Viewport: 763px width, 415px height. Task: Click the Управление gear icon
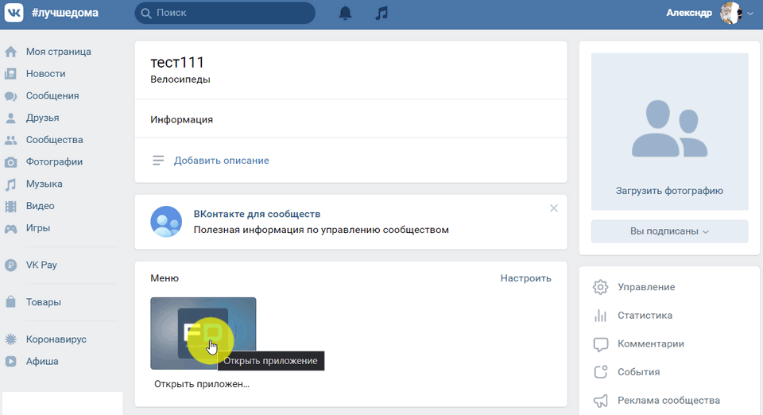coord(601,287)
